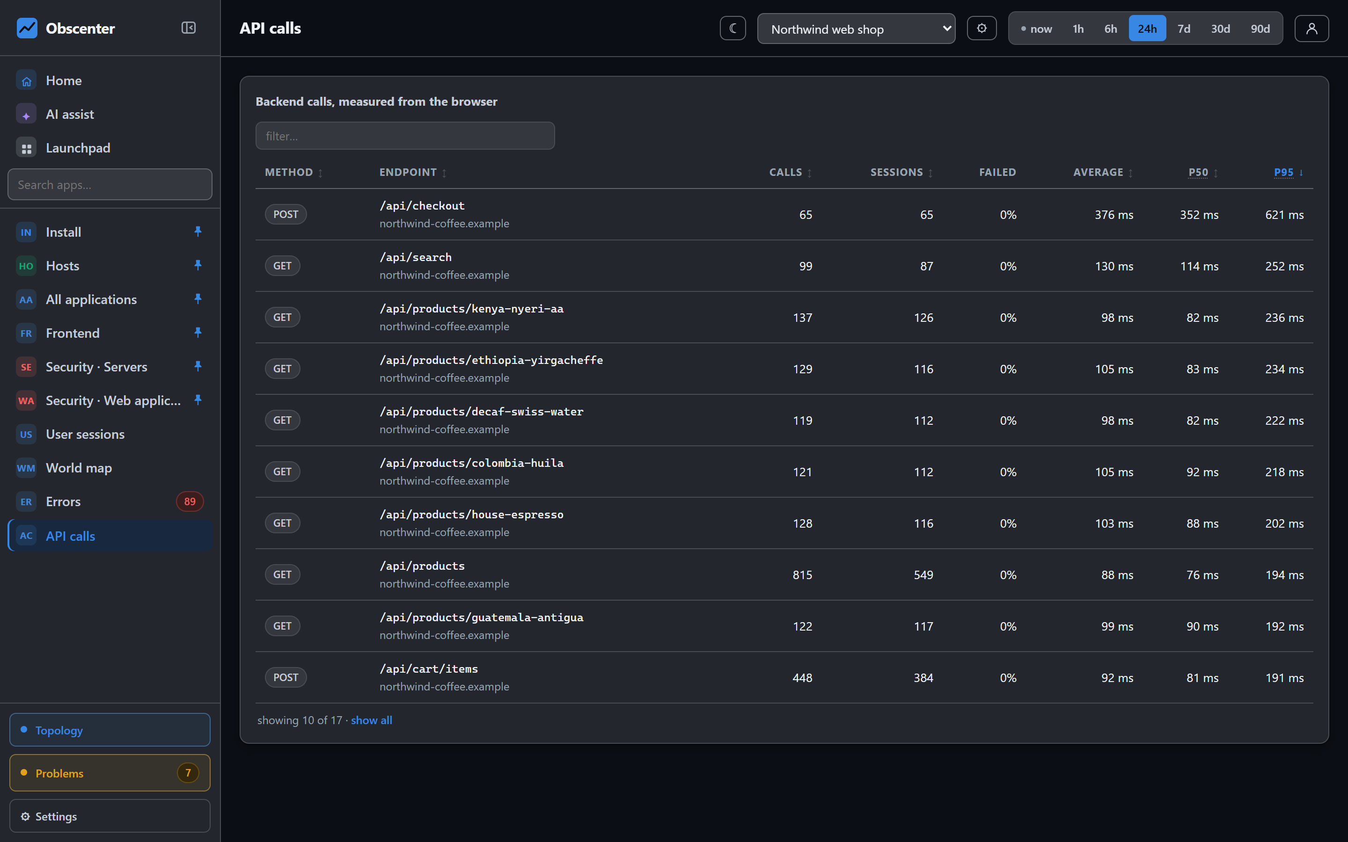Sort table by Endpoint column
Screen dimensions: 1348x842
coord(413,173)
